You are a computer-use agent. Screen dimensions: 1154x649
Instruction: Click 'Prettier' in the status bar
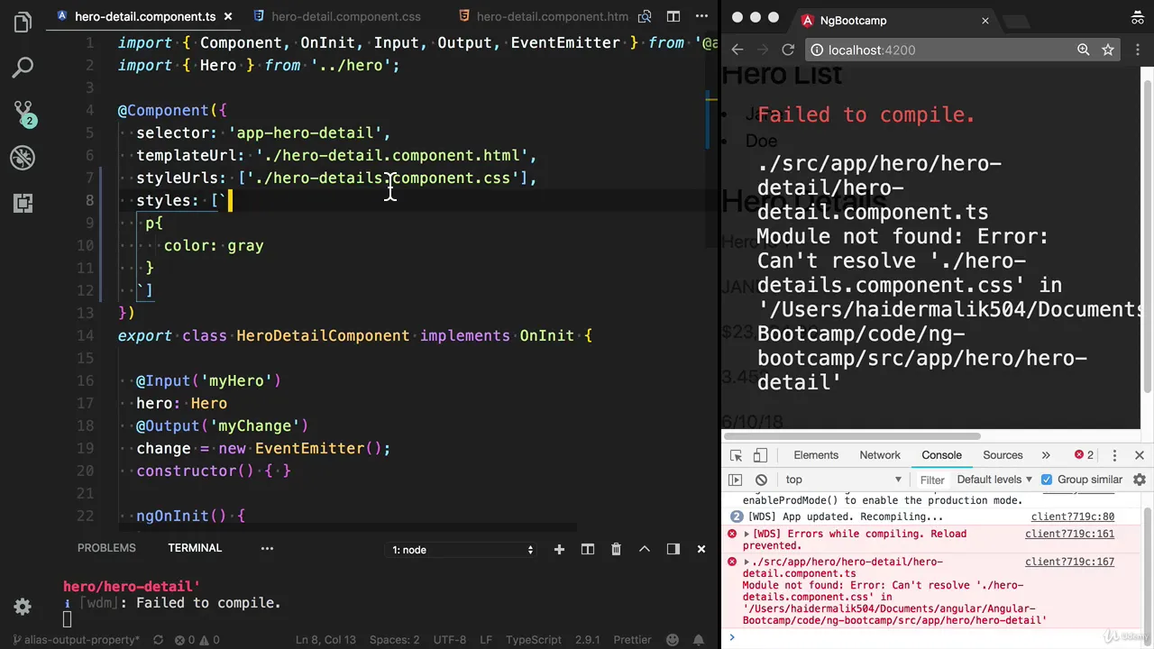[632, 640]
